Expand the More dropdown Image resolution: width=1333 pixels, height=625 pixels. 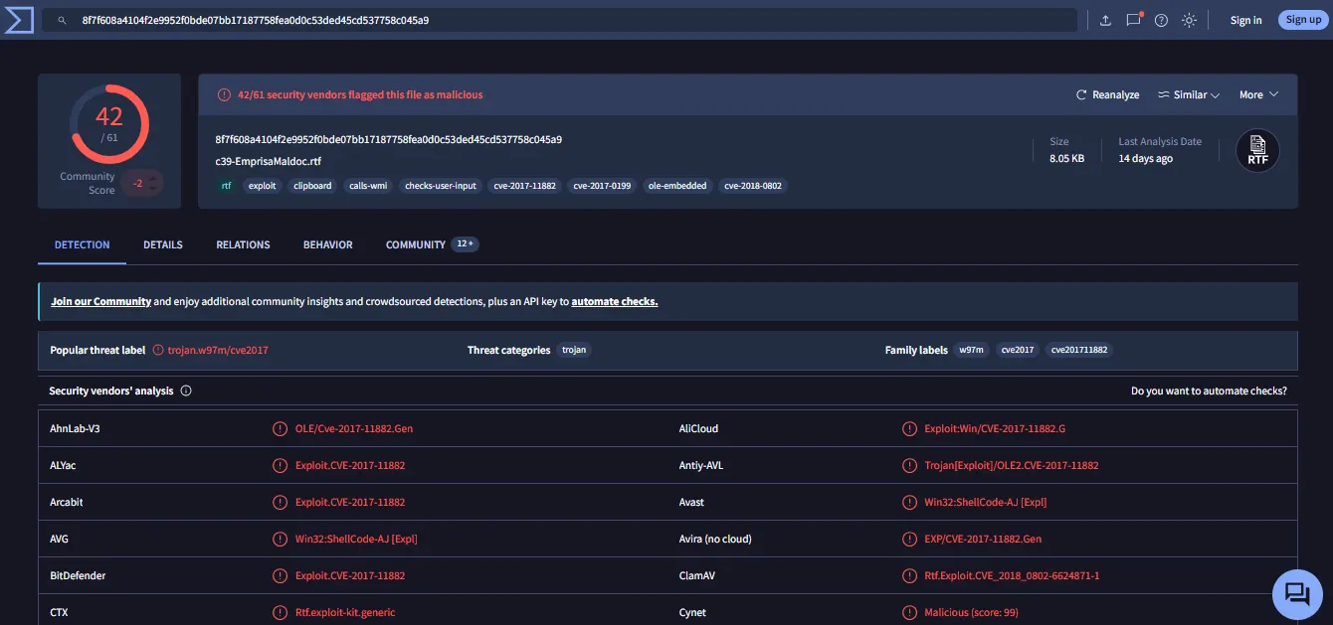(1258, 95)
